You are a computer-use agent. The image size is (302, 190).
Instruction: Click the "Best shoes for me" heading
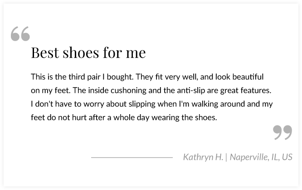(x=88, y=53)
